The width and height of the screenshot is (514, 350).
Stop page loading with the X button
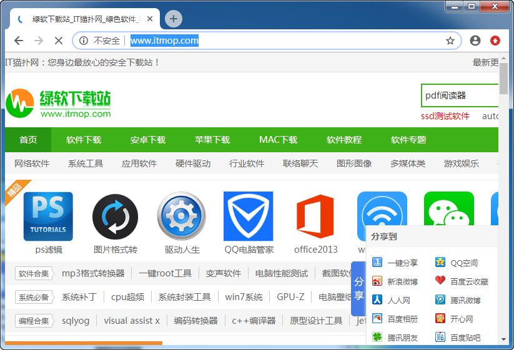(58, 41)
